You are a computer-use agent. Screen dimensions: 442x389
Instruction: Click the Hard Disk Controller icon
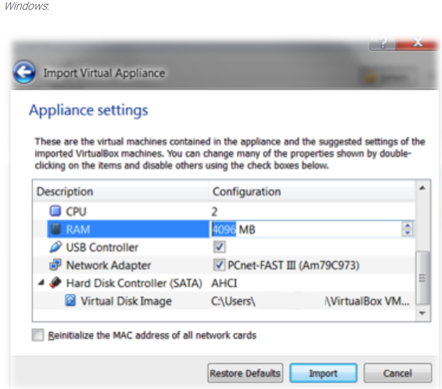pos(56,283)
